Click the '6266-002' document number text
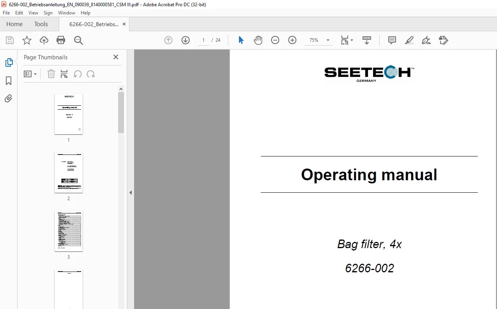This screenshot has height=309, width=497. 370,268
